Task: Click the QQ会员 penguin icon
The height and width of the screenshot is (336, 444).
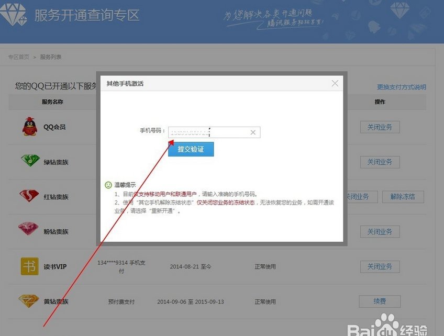Action: tap(29, 126)
